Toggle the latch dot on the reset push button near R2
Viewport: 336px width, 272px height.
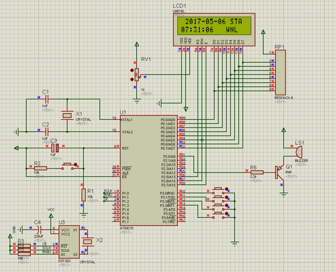(x=75, y=164)
